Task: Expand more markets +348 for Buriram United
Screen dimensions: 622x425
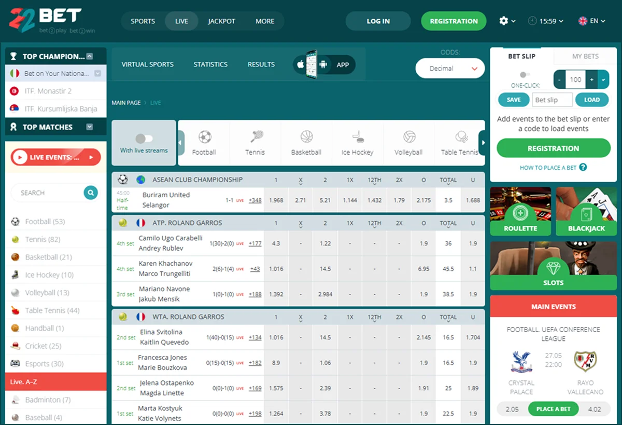Action: tap(255, 200)
